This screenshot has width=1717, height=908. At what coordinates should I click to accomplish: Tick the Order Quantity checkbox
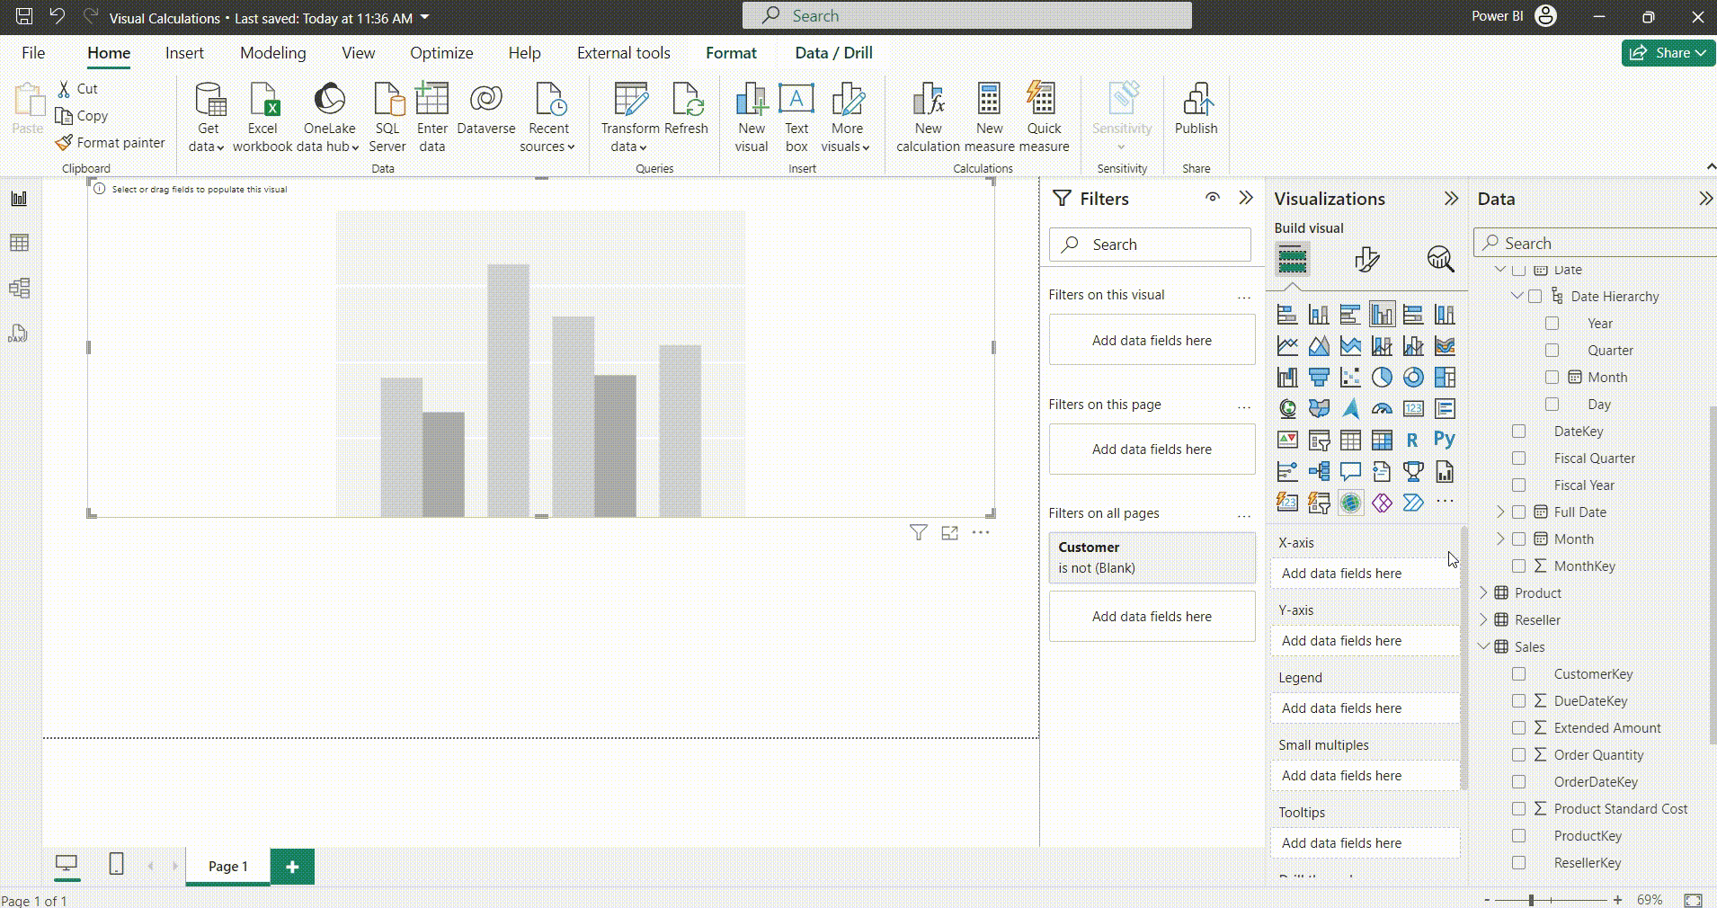(1519, 755)
